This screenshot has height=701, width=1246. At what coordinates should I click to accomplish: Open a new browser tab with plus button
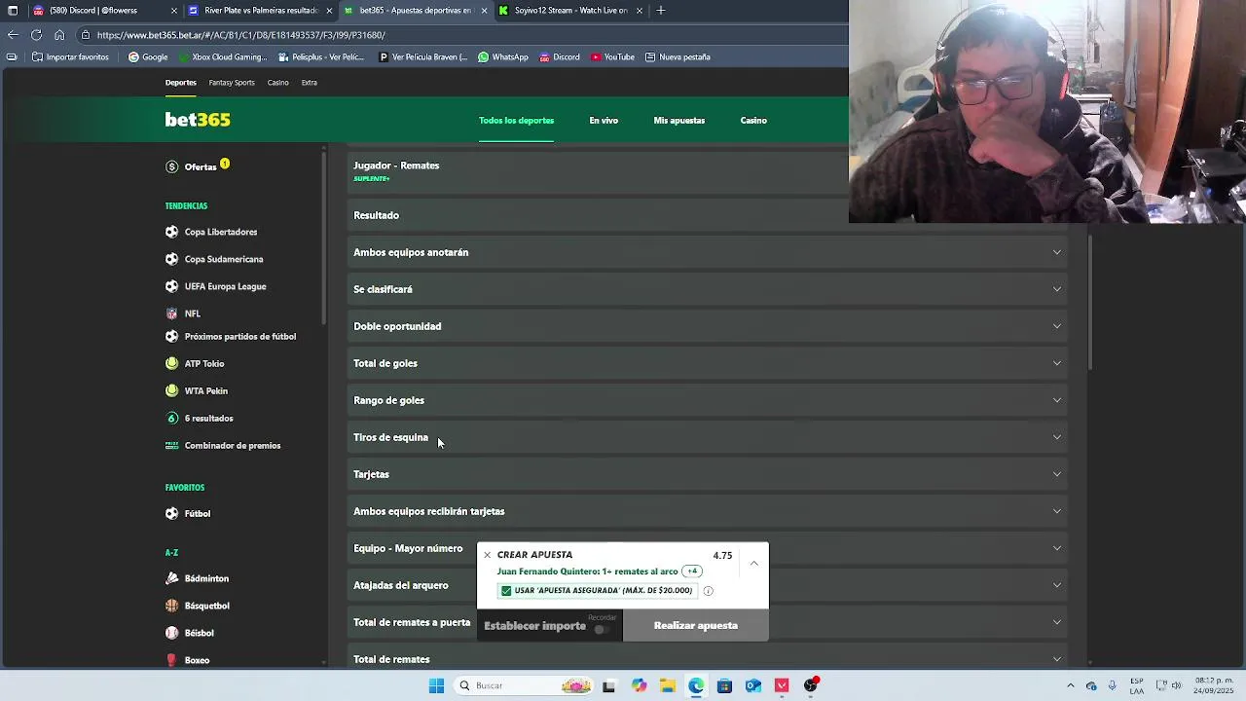point(661,11)
